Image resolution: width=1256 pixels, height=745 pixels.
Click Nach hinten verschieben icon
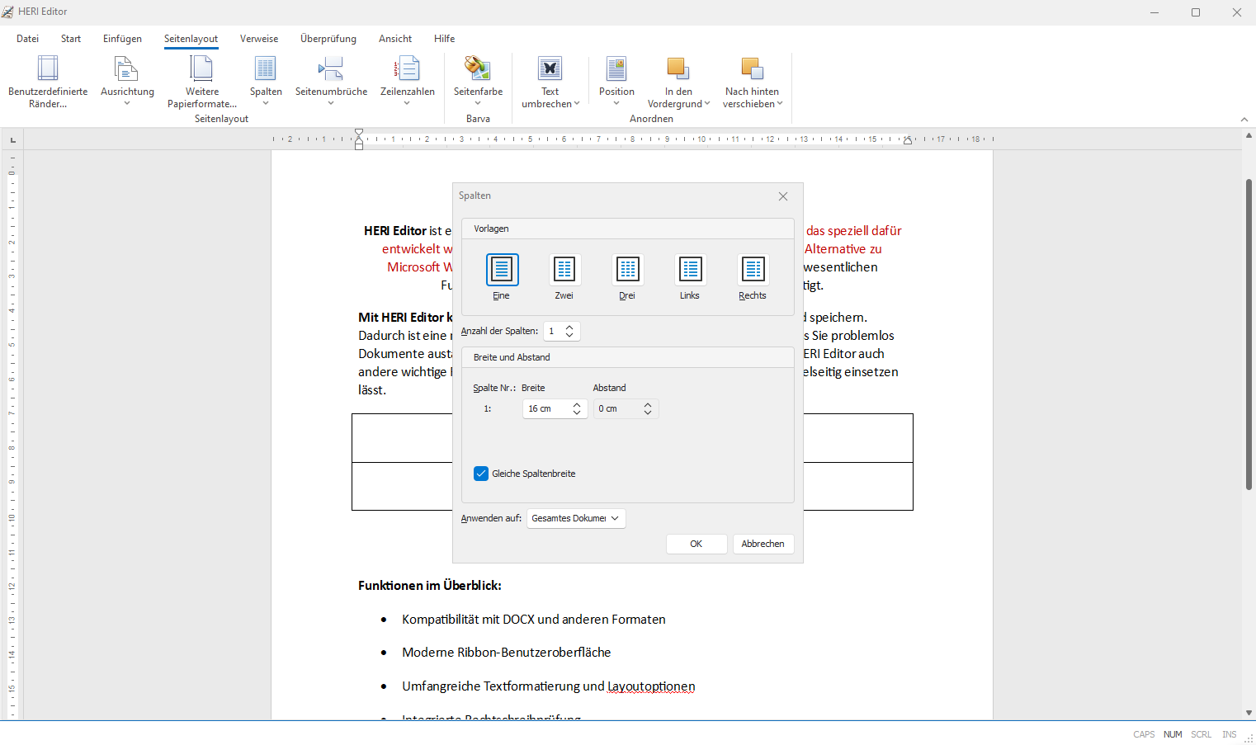point(752,68)
